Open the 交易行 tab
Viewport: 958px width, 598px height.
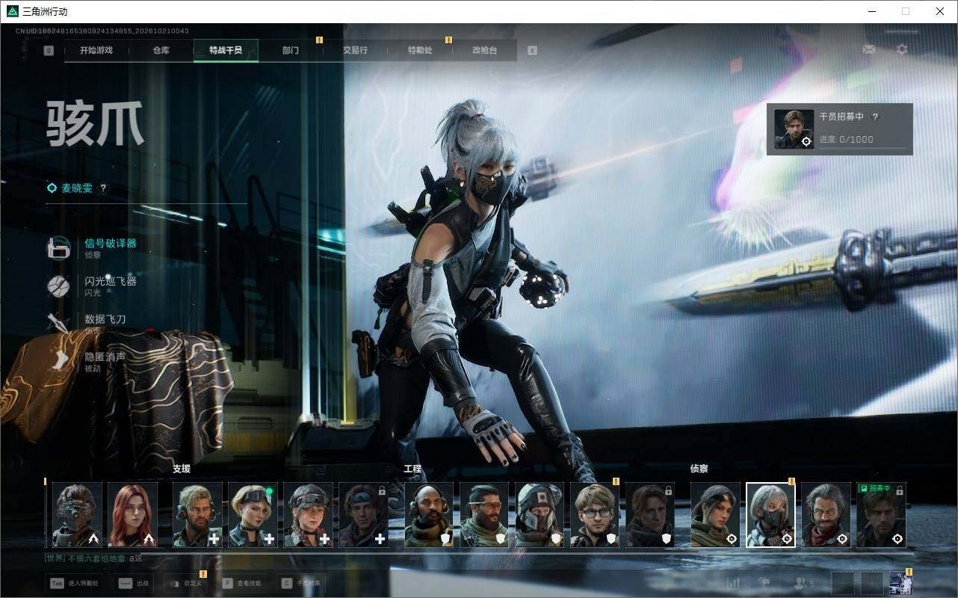355,51
